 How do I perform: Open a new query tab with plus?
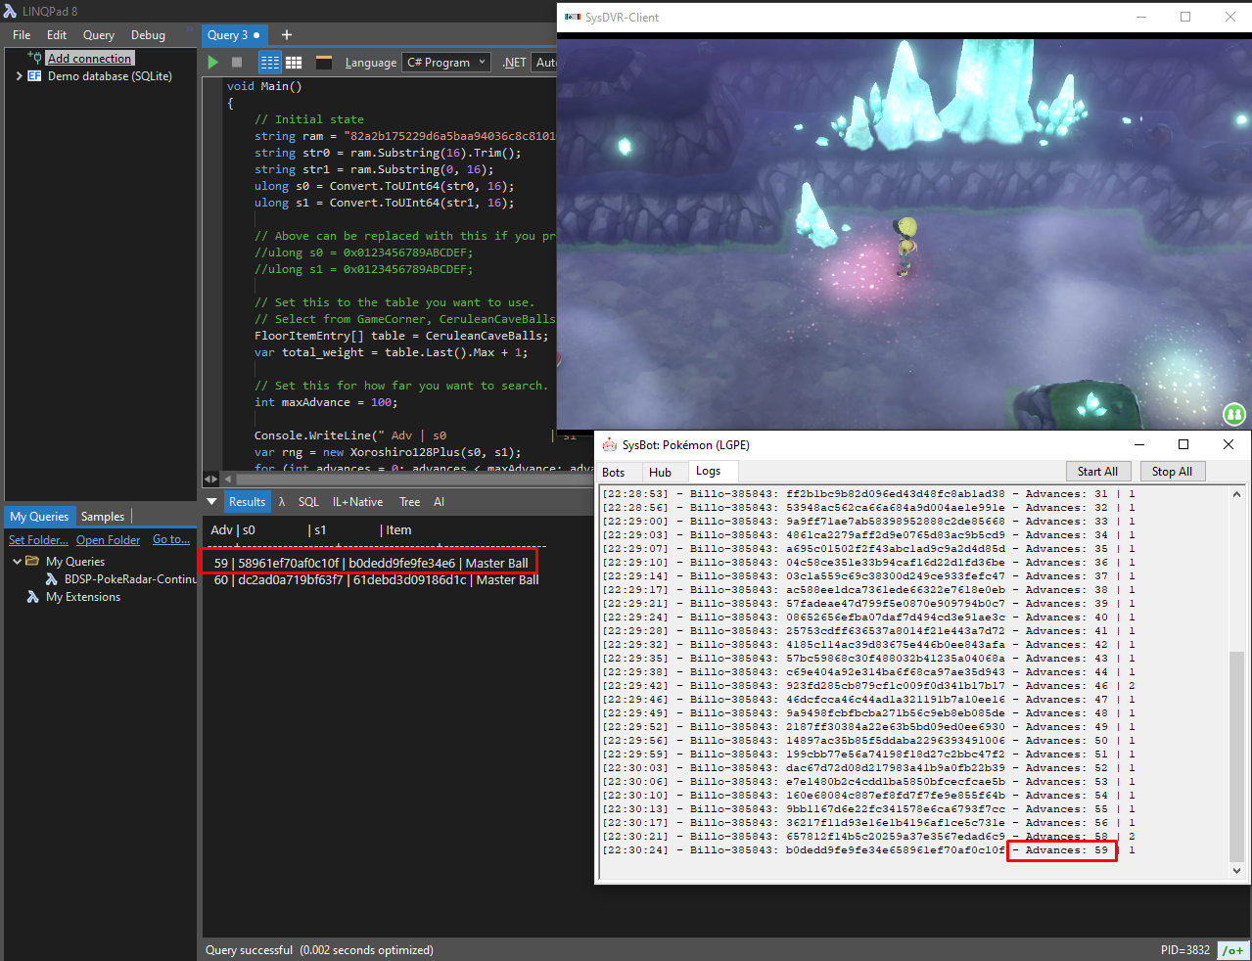tap(287, 34)
